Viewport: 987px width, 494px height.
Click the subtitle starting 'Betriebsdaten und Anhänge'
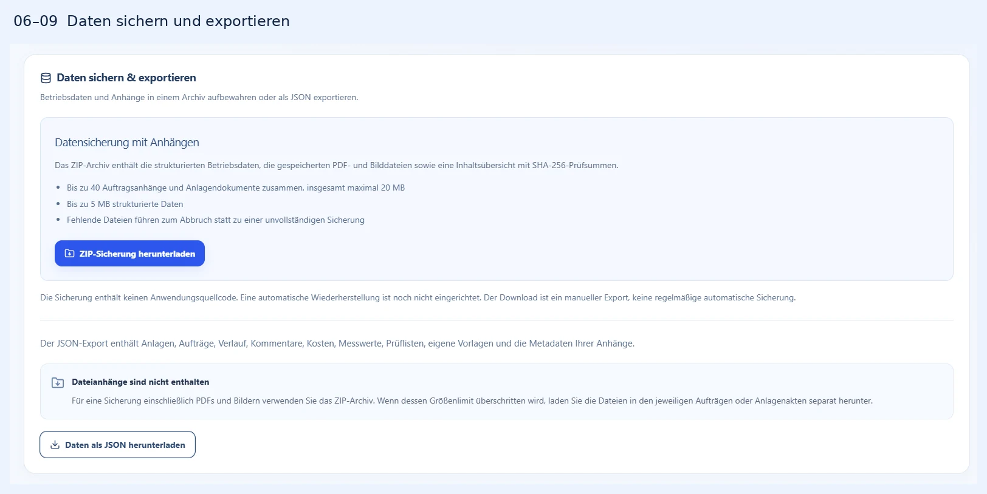tap(199, 97)
